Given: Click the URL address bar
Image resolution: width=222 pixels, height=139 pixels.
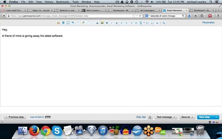Looking at the screenshot, I should (70, 16).
